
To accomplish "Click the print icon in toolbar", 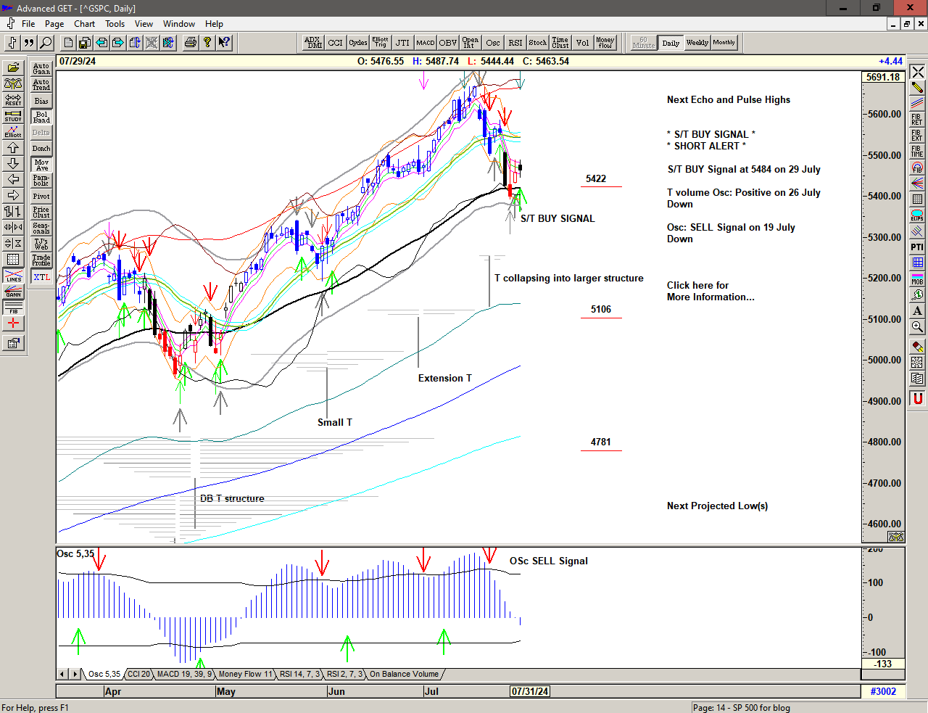I will coord(190,43).
